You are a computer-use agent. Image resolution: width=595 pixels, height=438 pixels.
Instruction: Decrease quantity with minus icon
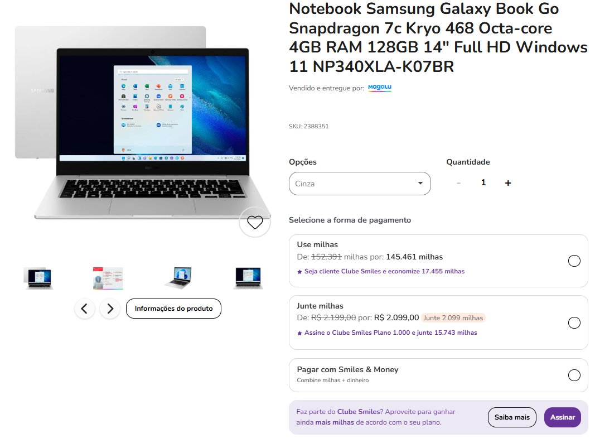458,184
